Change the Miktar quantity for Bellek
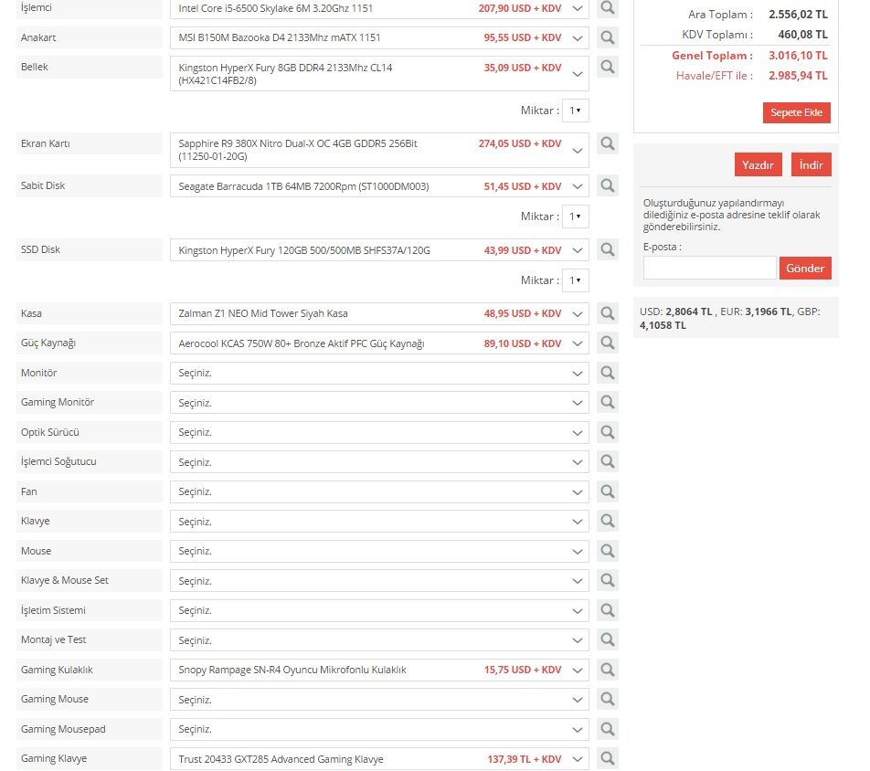The height and width of the screenshot is (771, 870). (x=576, y=111)
